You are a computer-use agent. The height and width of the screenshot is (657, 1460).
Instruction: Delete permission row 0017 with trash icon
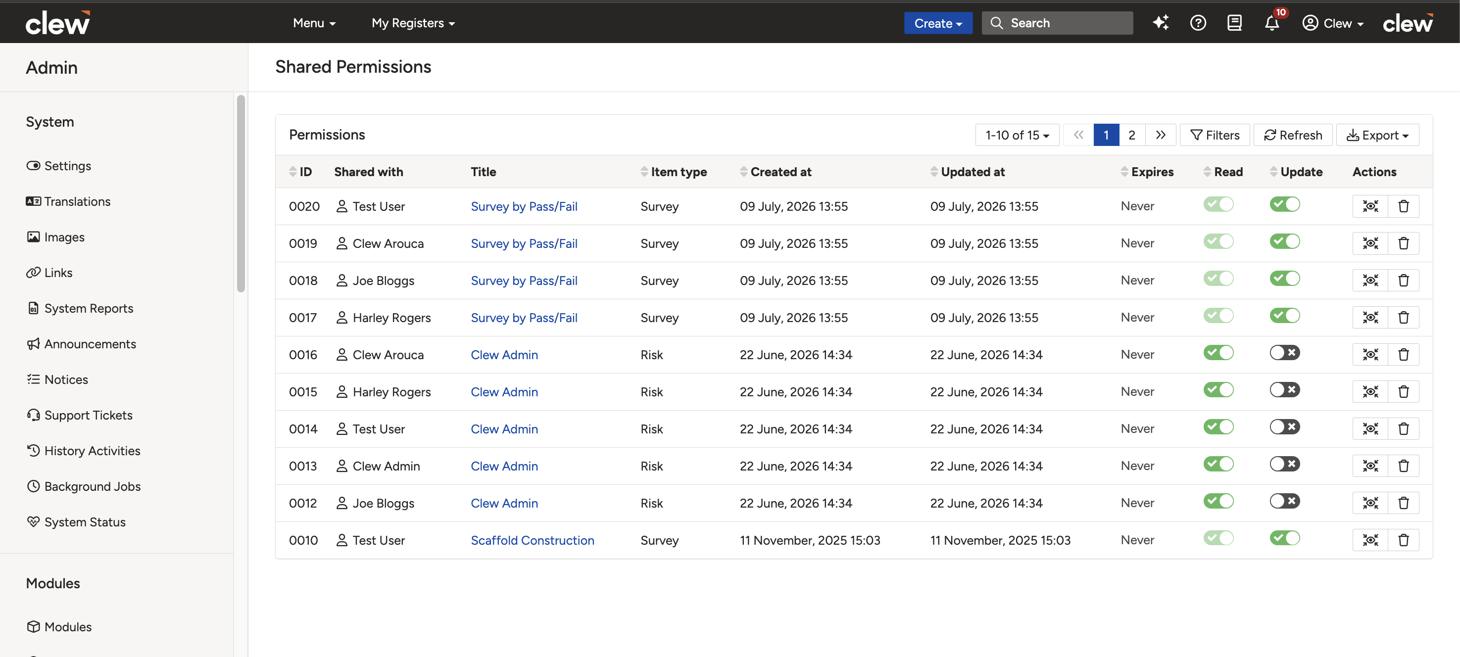(1403, 318)
